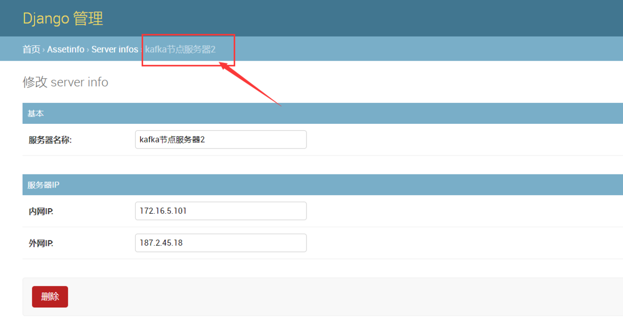This screenshot has height=331, width=623.
Task: Click the 修改 server info heading
Action: click(x=65, y=82)
